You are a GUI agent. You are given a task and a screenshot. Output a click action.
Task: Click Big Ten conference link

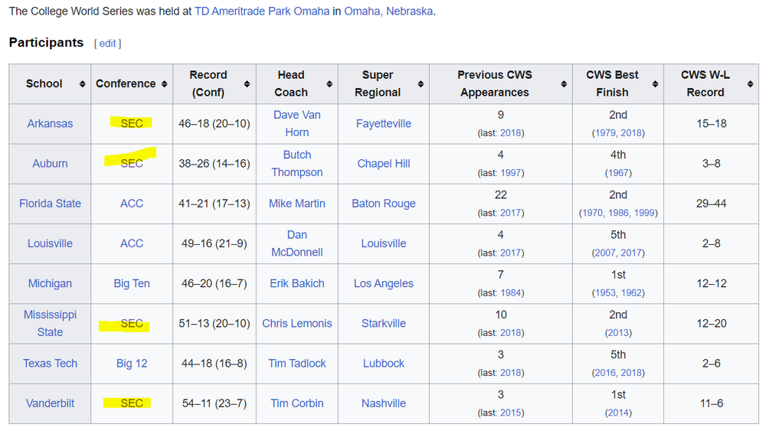(x=132, y=283)
